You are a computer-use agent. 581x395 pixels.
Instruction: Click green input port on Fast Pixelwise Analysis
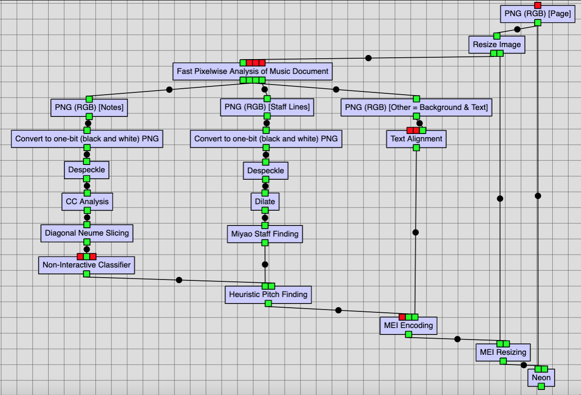point(243,62)
